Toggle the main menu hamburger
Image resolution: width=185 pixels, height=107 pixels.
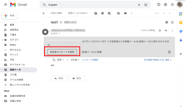coord(6,5)
